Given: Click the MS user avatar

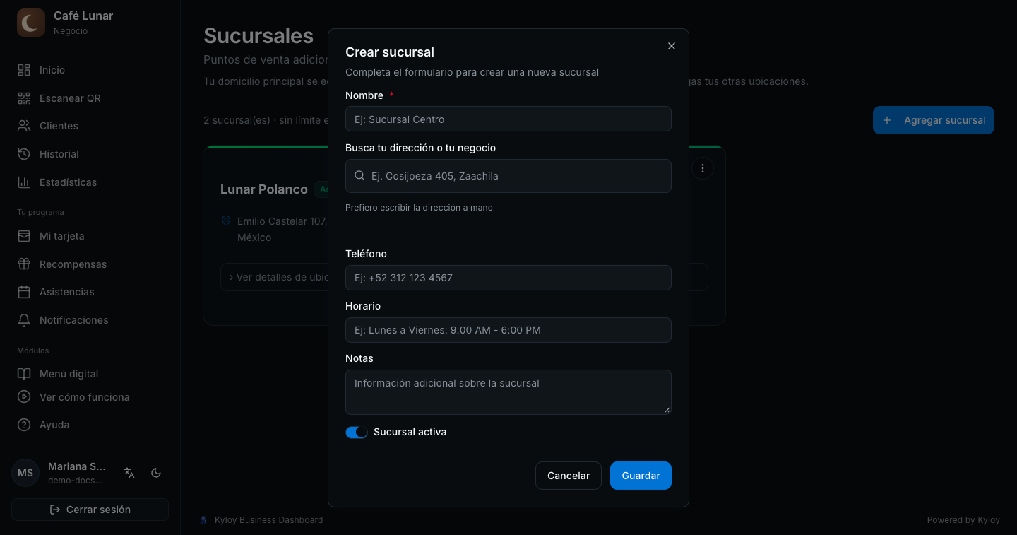Looking at the screenshot, I should (25, 473).
